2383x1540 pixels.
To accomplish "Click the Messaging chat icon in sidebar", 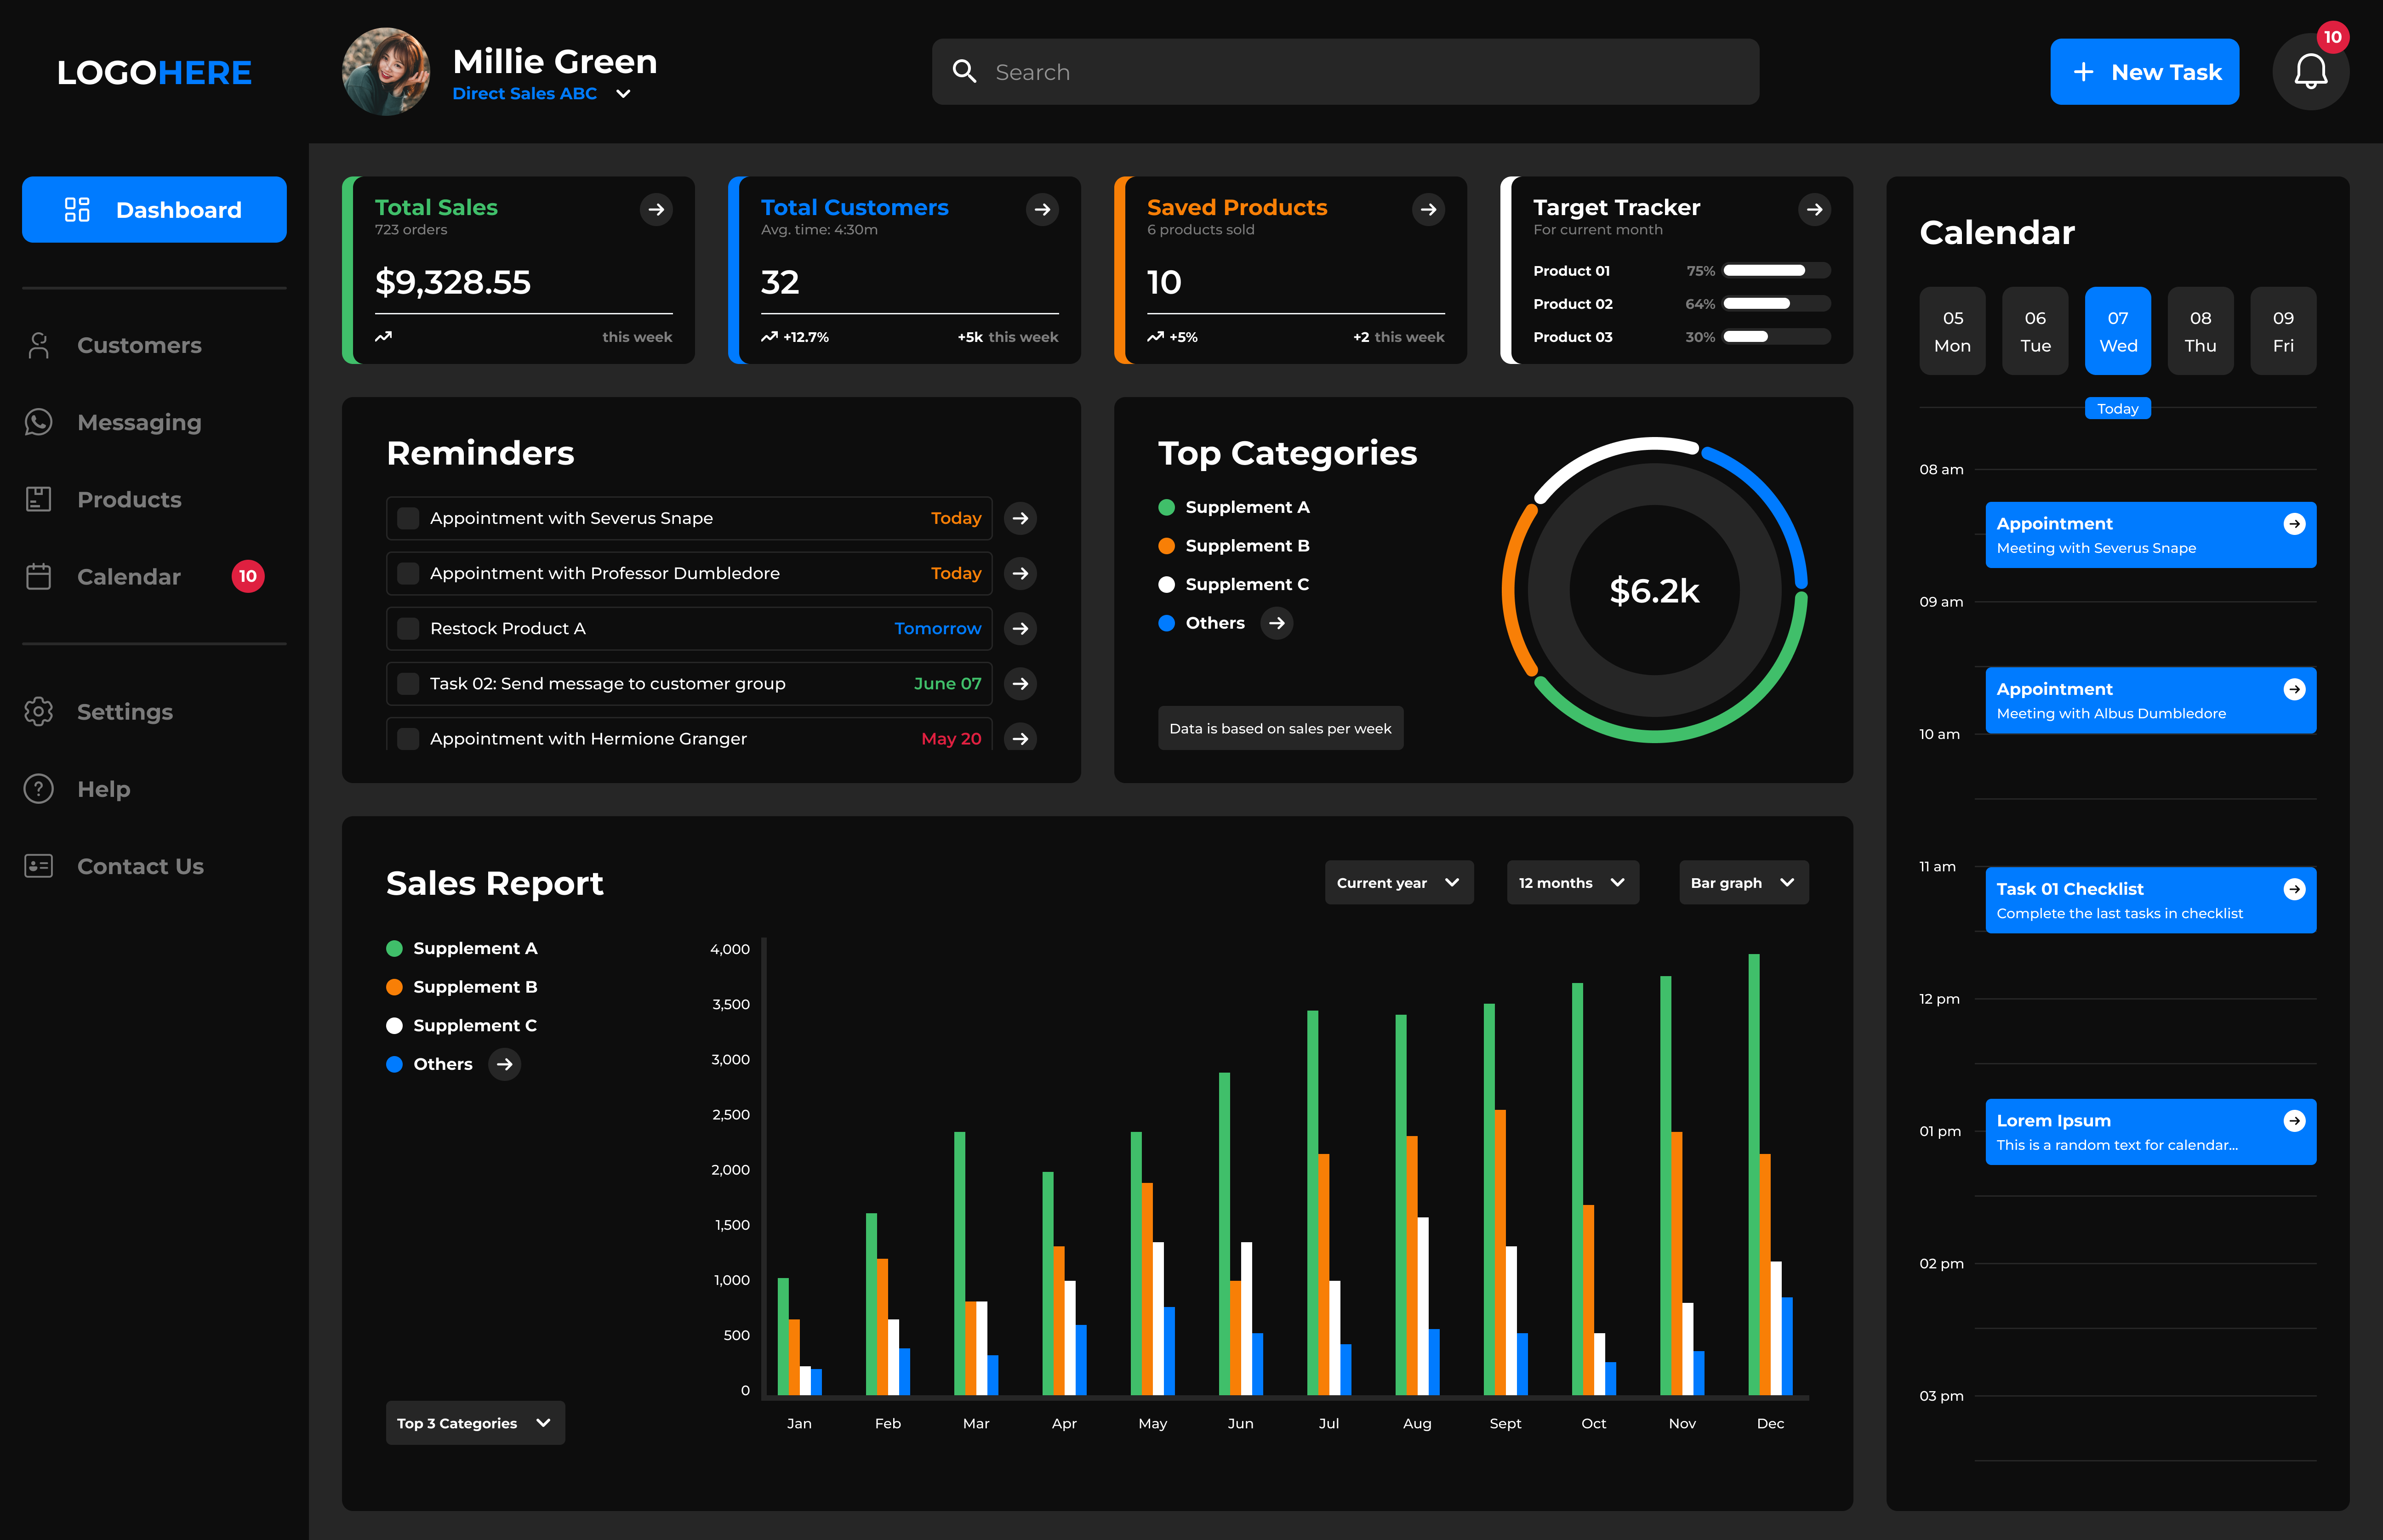I will [38, 422].
